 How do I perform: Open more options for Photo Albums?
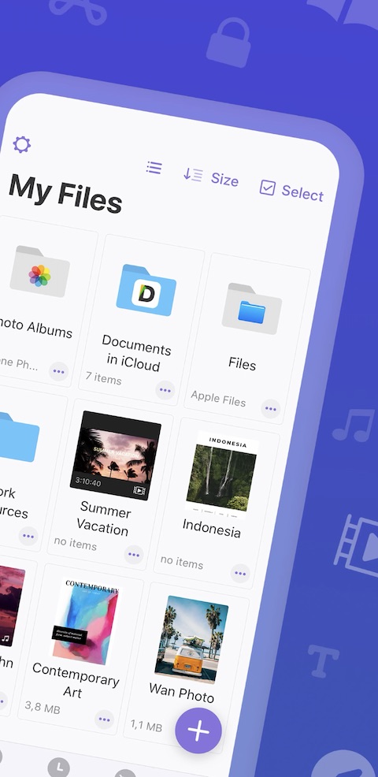tap(59, 372)
